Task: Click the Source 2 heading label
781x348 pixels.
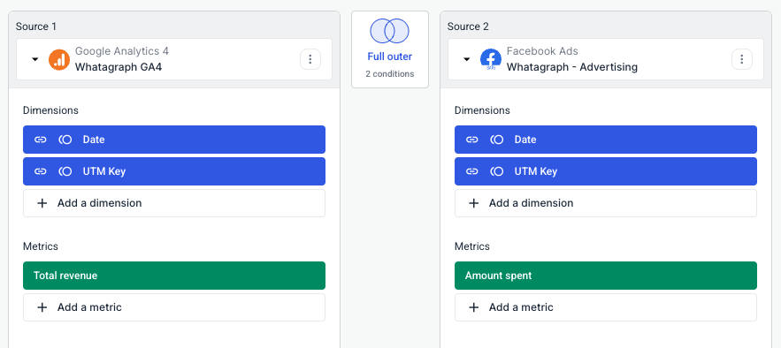Action: coord(468,26)
